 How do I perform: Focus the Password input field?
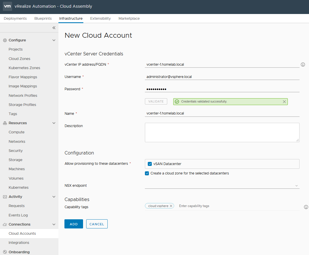pyautogui.click(x=222, y=89)
